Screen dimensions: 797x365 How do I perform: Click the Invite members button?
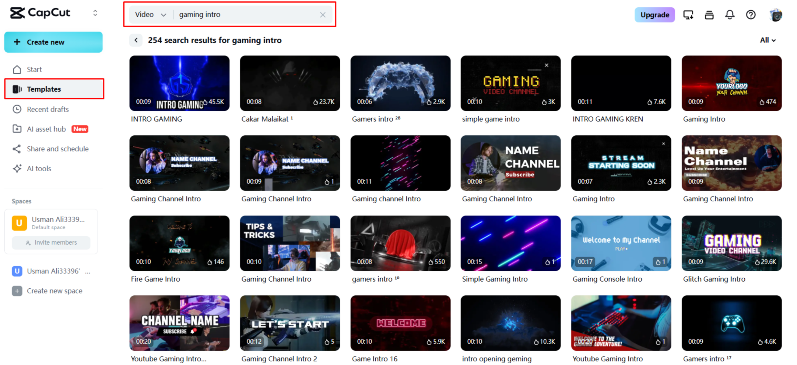[x=51, y=242]
